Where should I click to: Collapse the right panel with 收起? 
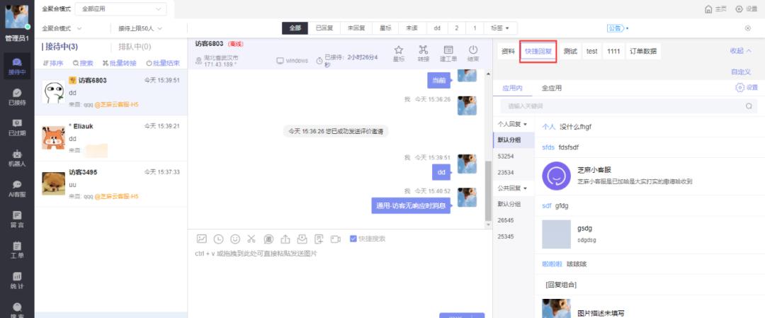741,51
